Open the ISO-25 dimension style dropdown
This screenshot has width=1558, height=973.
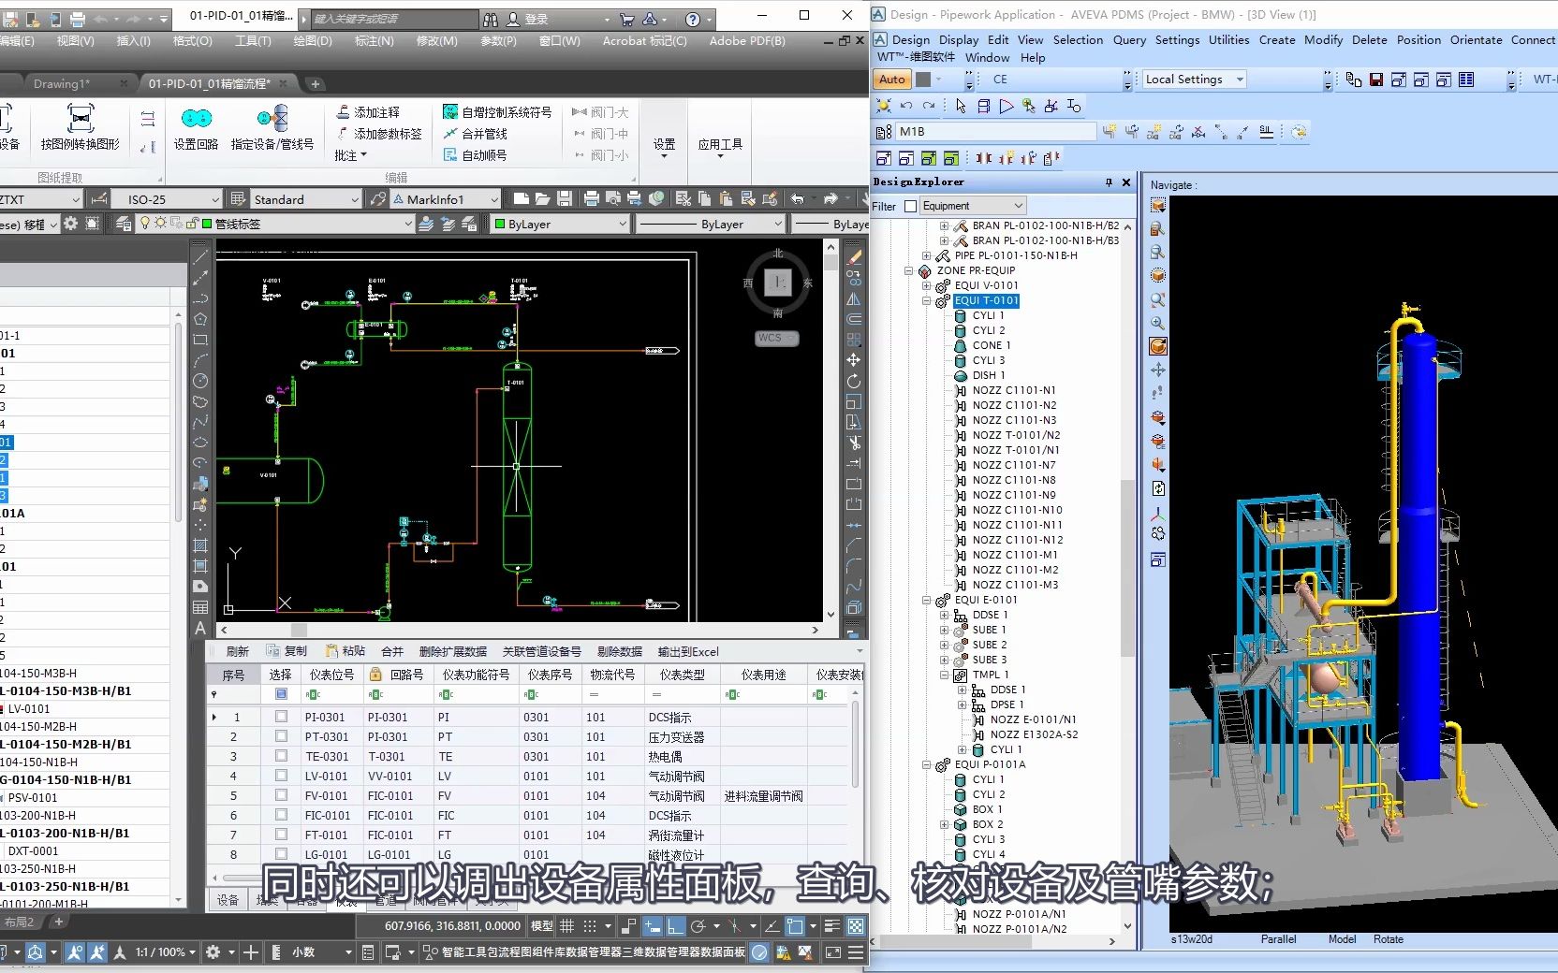[214, 199]
